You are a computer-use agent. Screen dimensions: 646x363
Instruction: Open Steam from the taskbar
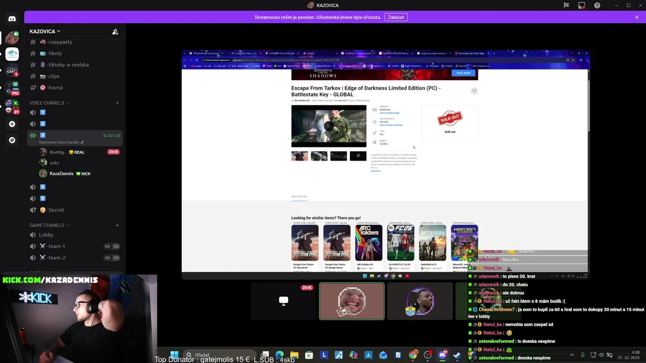click(457, 355)
